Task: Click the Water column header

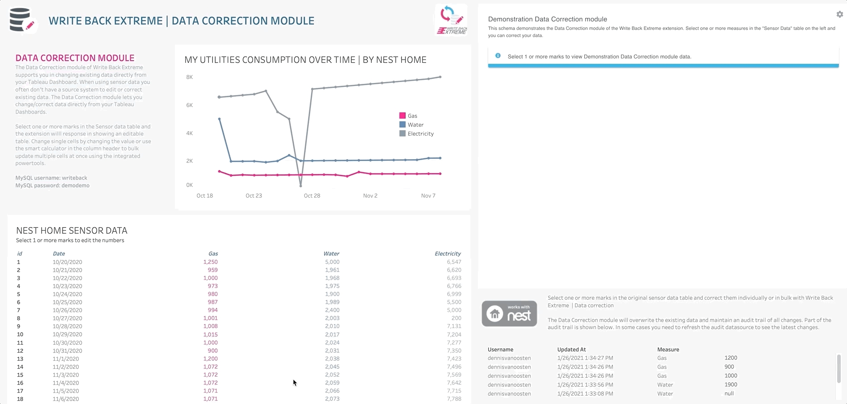Action: 331,254
